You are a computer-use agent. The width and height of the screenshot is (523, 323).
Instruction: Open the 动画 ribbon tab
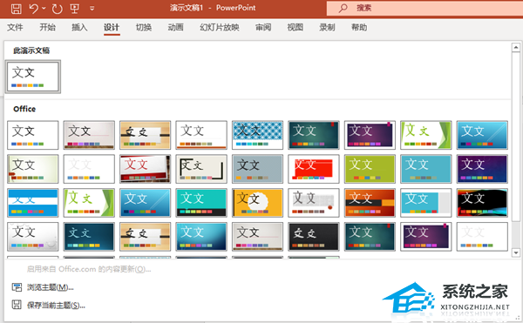coord(175,27)
